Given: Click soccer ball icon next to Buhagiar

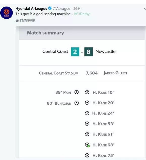Looking at the screenshot, I should click(x=77, y=103).
